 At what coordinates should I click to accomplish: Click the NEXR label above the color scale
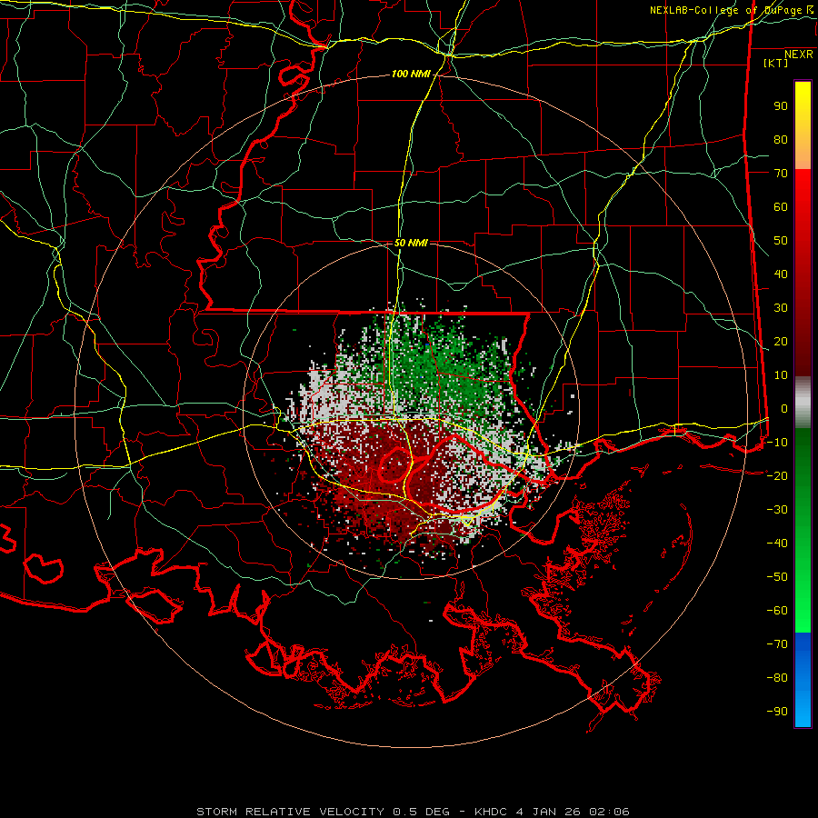tap(798, 54)
